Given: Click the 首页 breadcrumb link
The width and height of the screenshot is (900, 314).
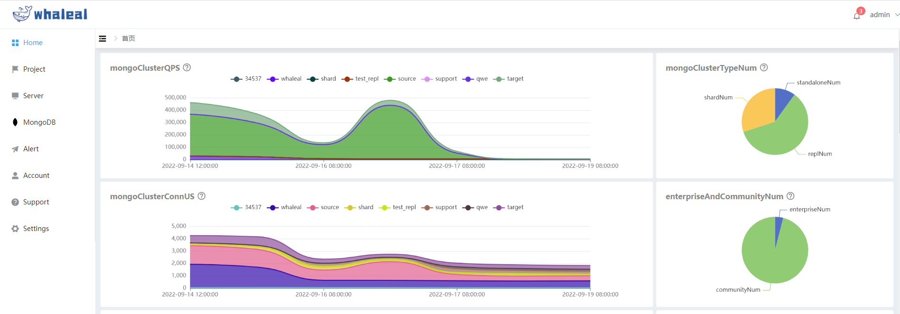Looking at the screenshot, I should coord(129,38).
